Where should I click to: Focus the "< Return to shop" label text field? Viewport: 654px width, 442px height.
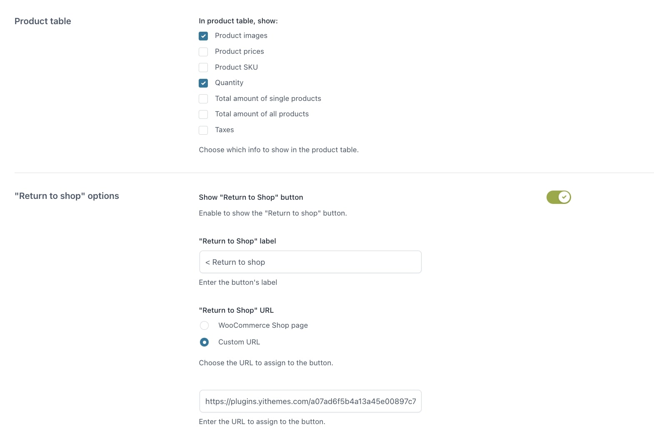[310, 262]
